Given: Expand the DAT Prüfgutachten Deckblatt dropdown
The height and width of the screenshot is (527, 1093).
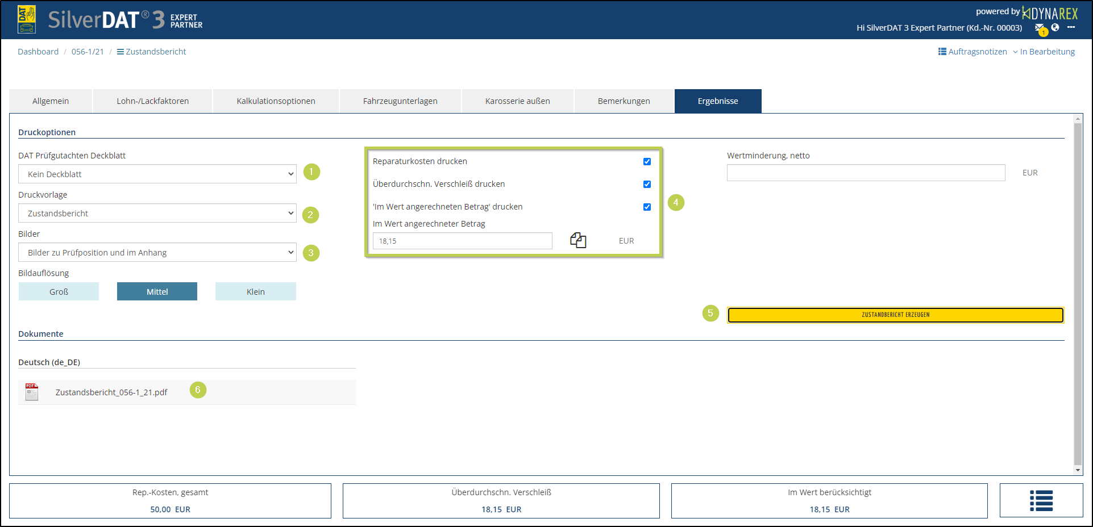Looking at the screenshot, I should tap(157, 174).
